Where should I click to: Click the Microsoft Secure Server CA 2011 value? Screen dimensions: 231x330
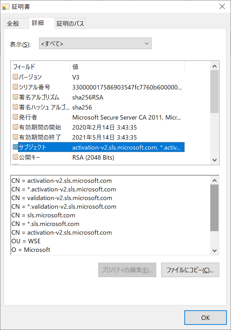coord(127,117)
